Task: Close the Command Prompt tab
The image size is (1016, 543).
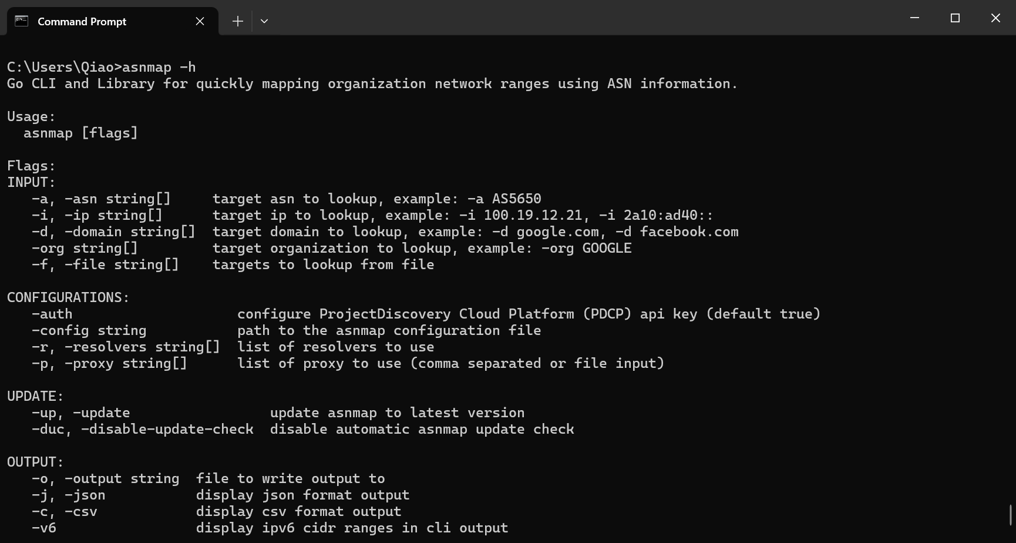Action: coord(200,21)
